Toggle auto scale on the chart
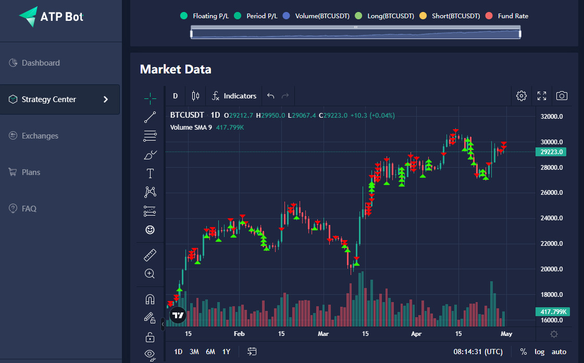 (x=559, y=352)
